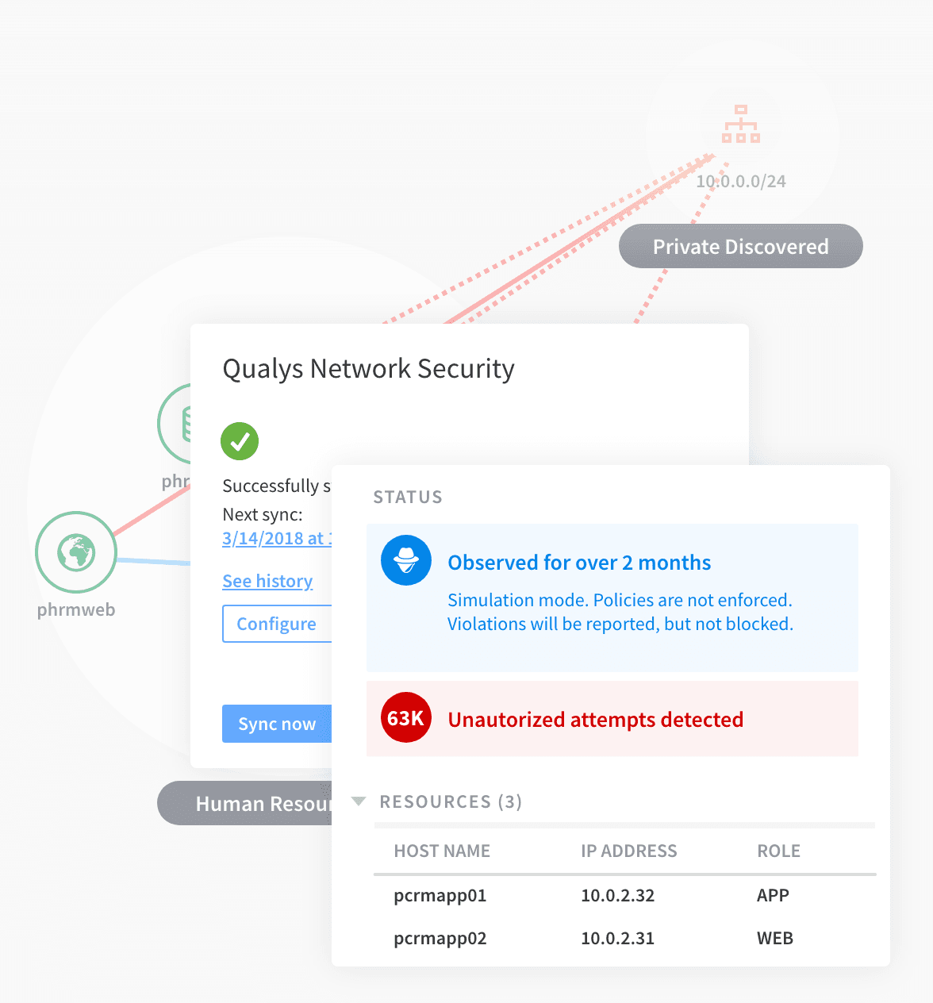Viewport: 933px width, 1003px height.
Task: Select the phrmweb globe node icon
Action: pyautogui.click(x=76, y=552)
